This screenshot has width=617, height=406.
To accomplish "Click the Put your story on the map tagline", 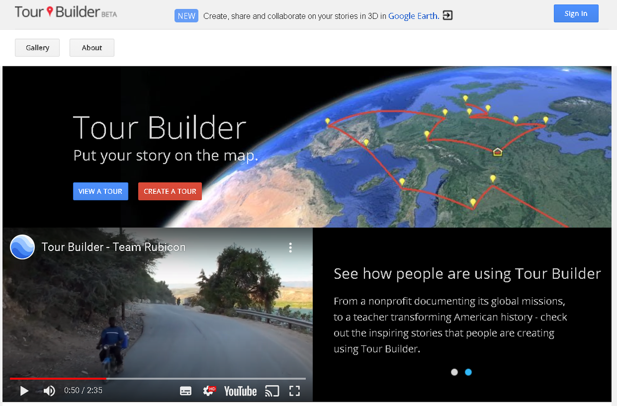I will (166, 156).
